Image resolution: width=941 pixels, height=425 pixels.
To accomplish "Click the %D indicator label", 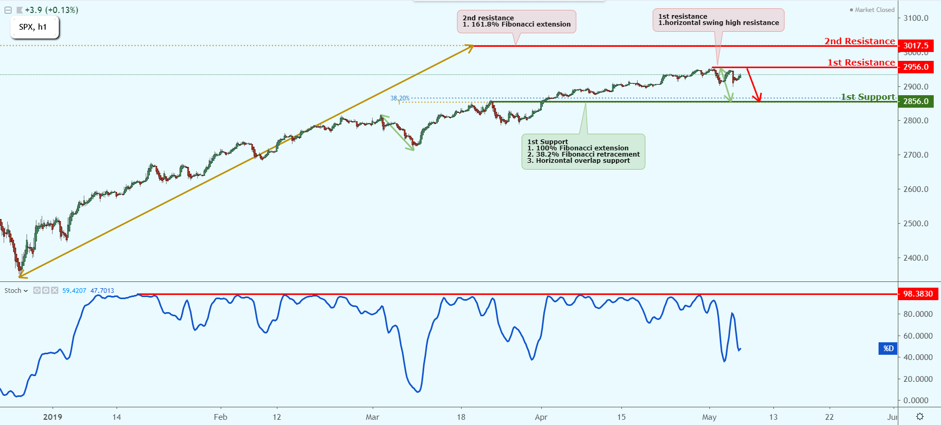I will (x=888, y=349).
